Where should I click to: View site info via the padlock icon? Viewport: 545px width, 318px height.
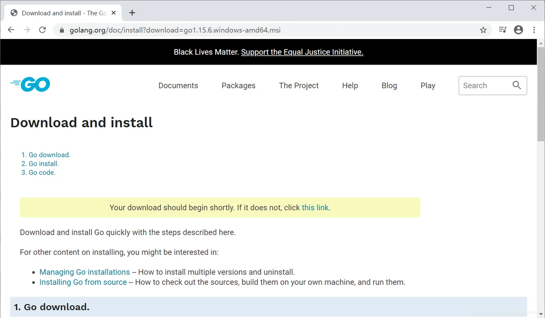tap(61, 30)
